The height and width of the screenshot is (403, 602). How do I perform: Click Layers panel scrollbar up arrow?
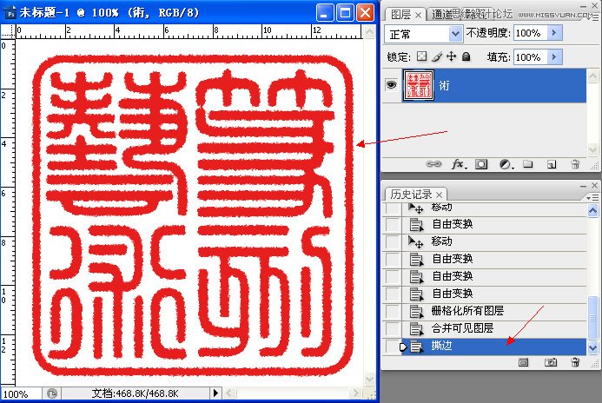[x=592, y=76]
